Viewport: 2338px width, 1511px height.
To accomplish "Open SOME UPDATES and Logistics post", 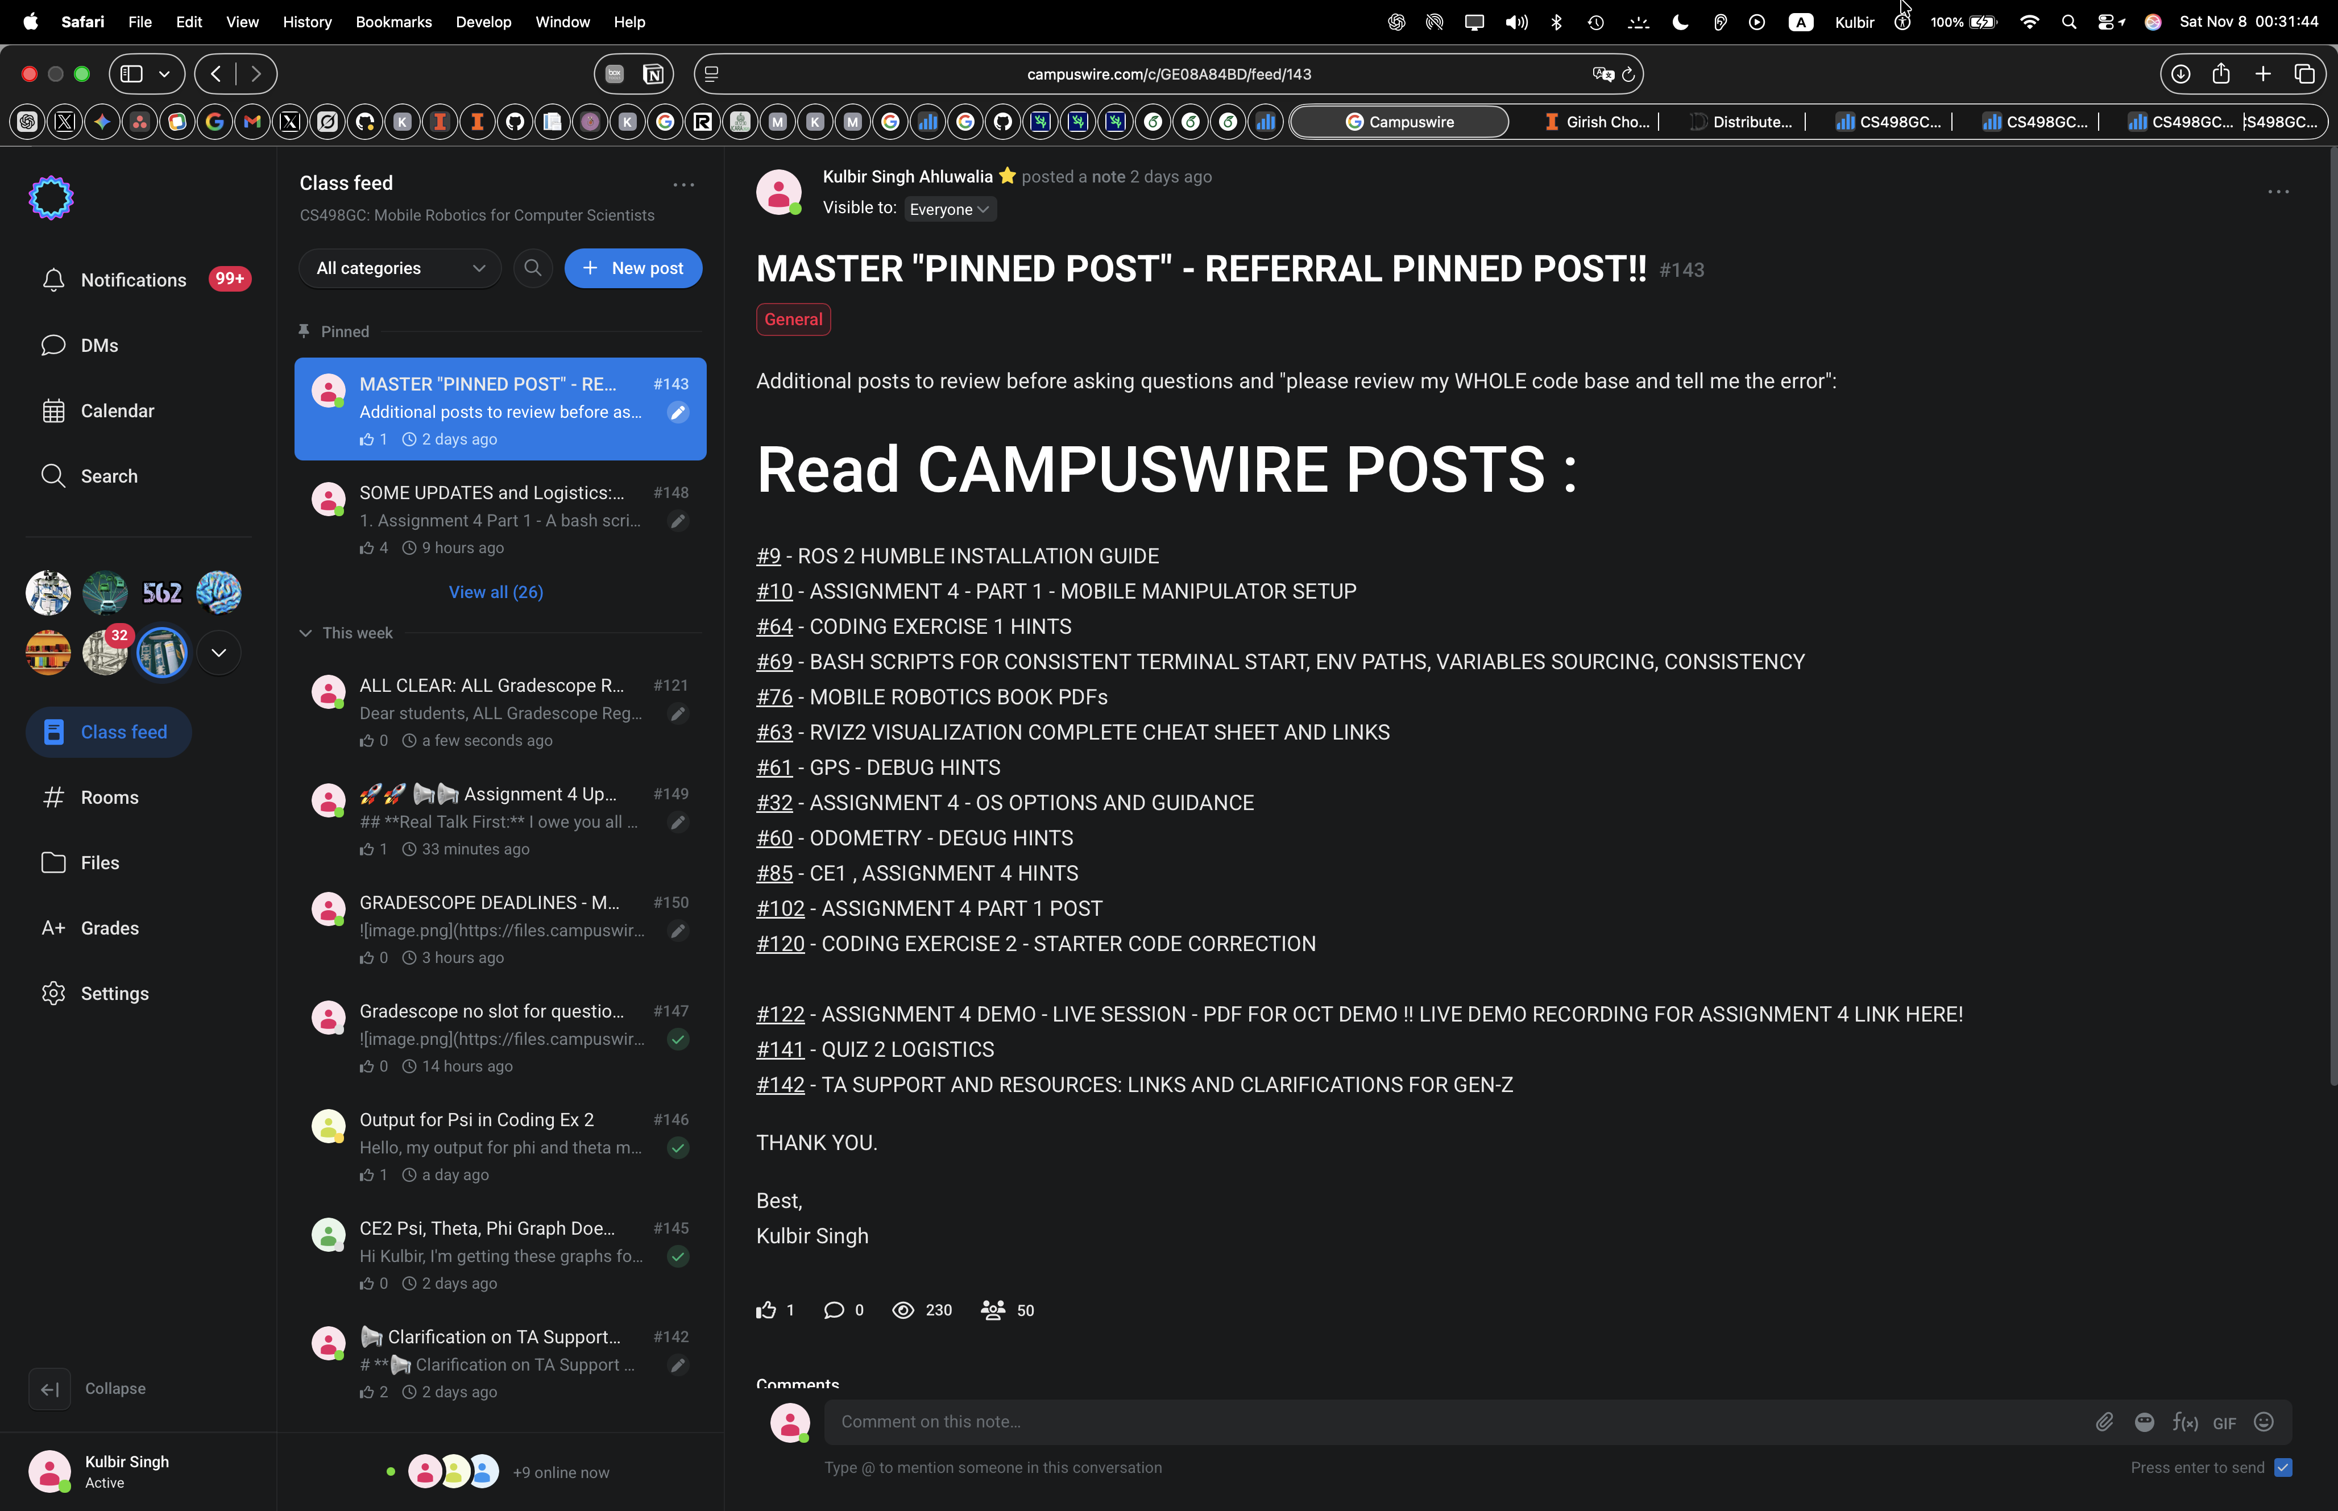I will pos(500,519).
